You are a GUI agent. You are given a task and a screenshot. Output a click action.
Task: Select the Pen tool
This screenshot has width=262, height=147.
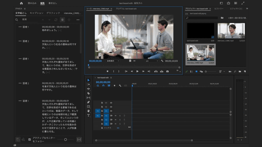88,102
